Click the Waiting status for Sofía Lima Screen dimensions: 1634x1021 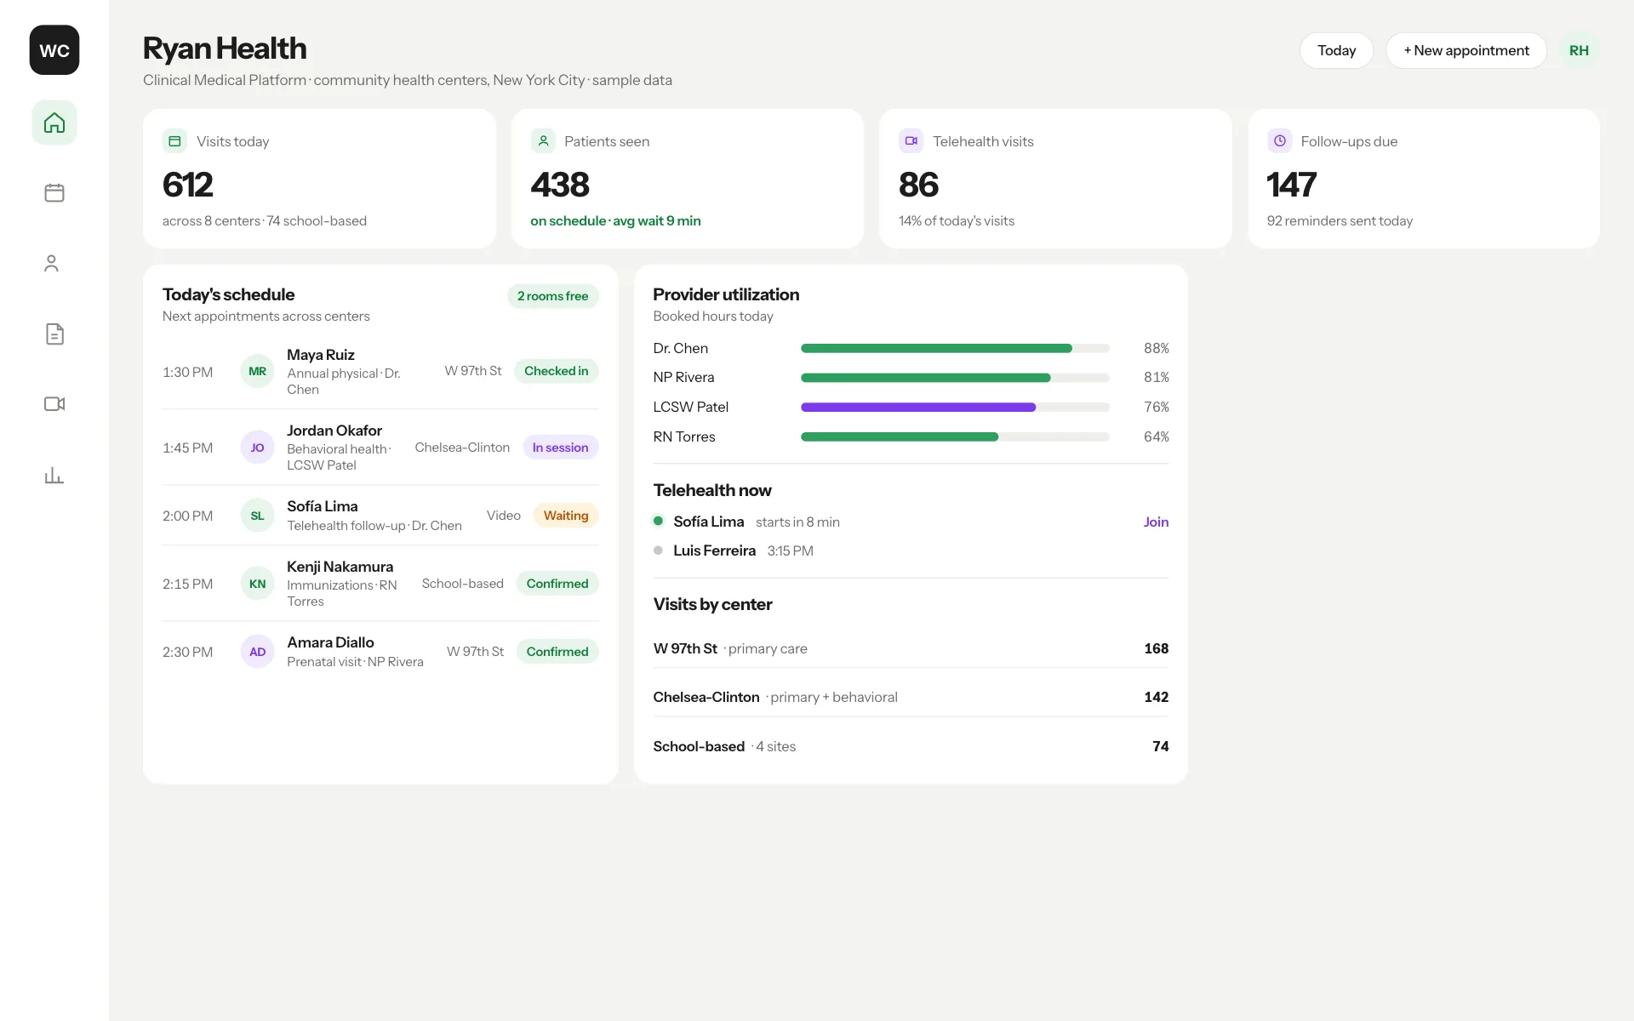click(x=566, y=516)
